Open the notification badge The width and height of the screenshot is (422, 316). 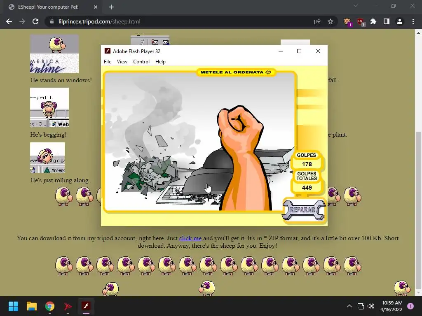tap(410, 306)
